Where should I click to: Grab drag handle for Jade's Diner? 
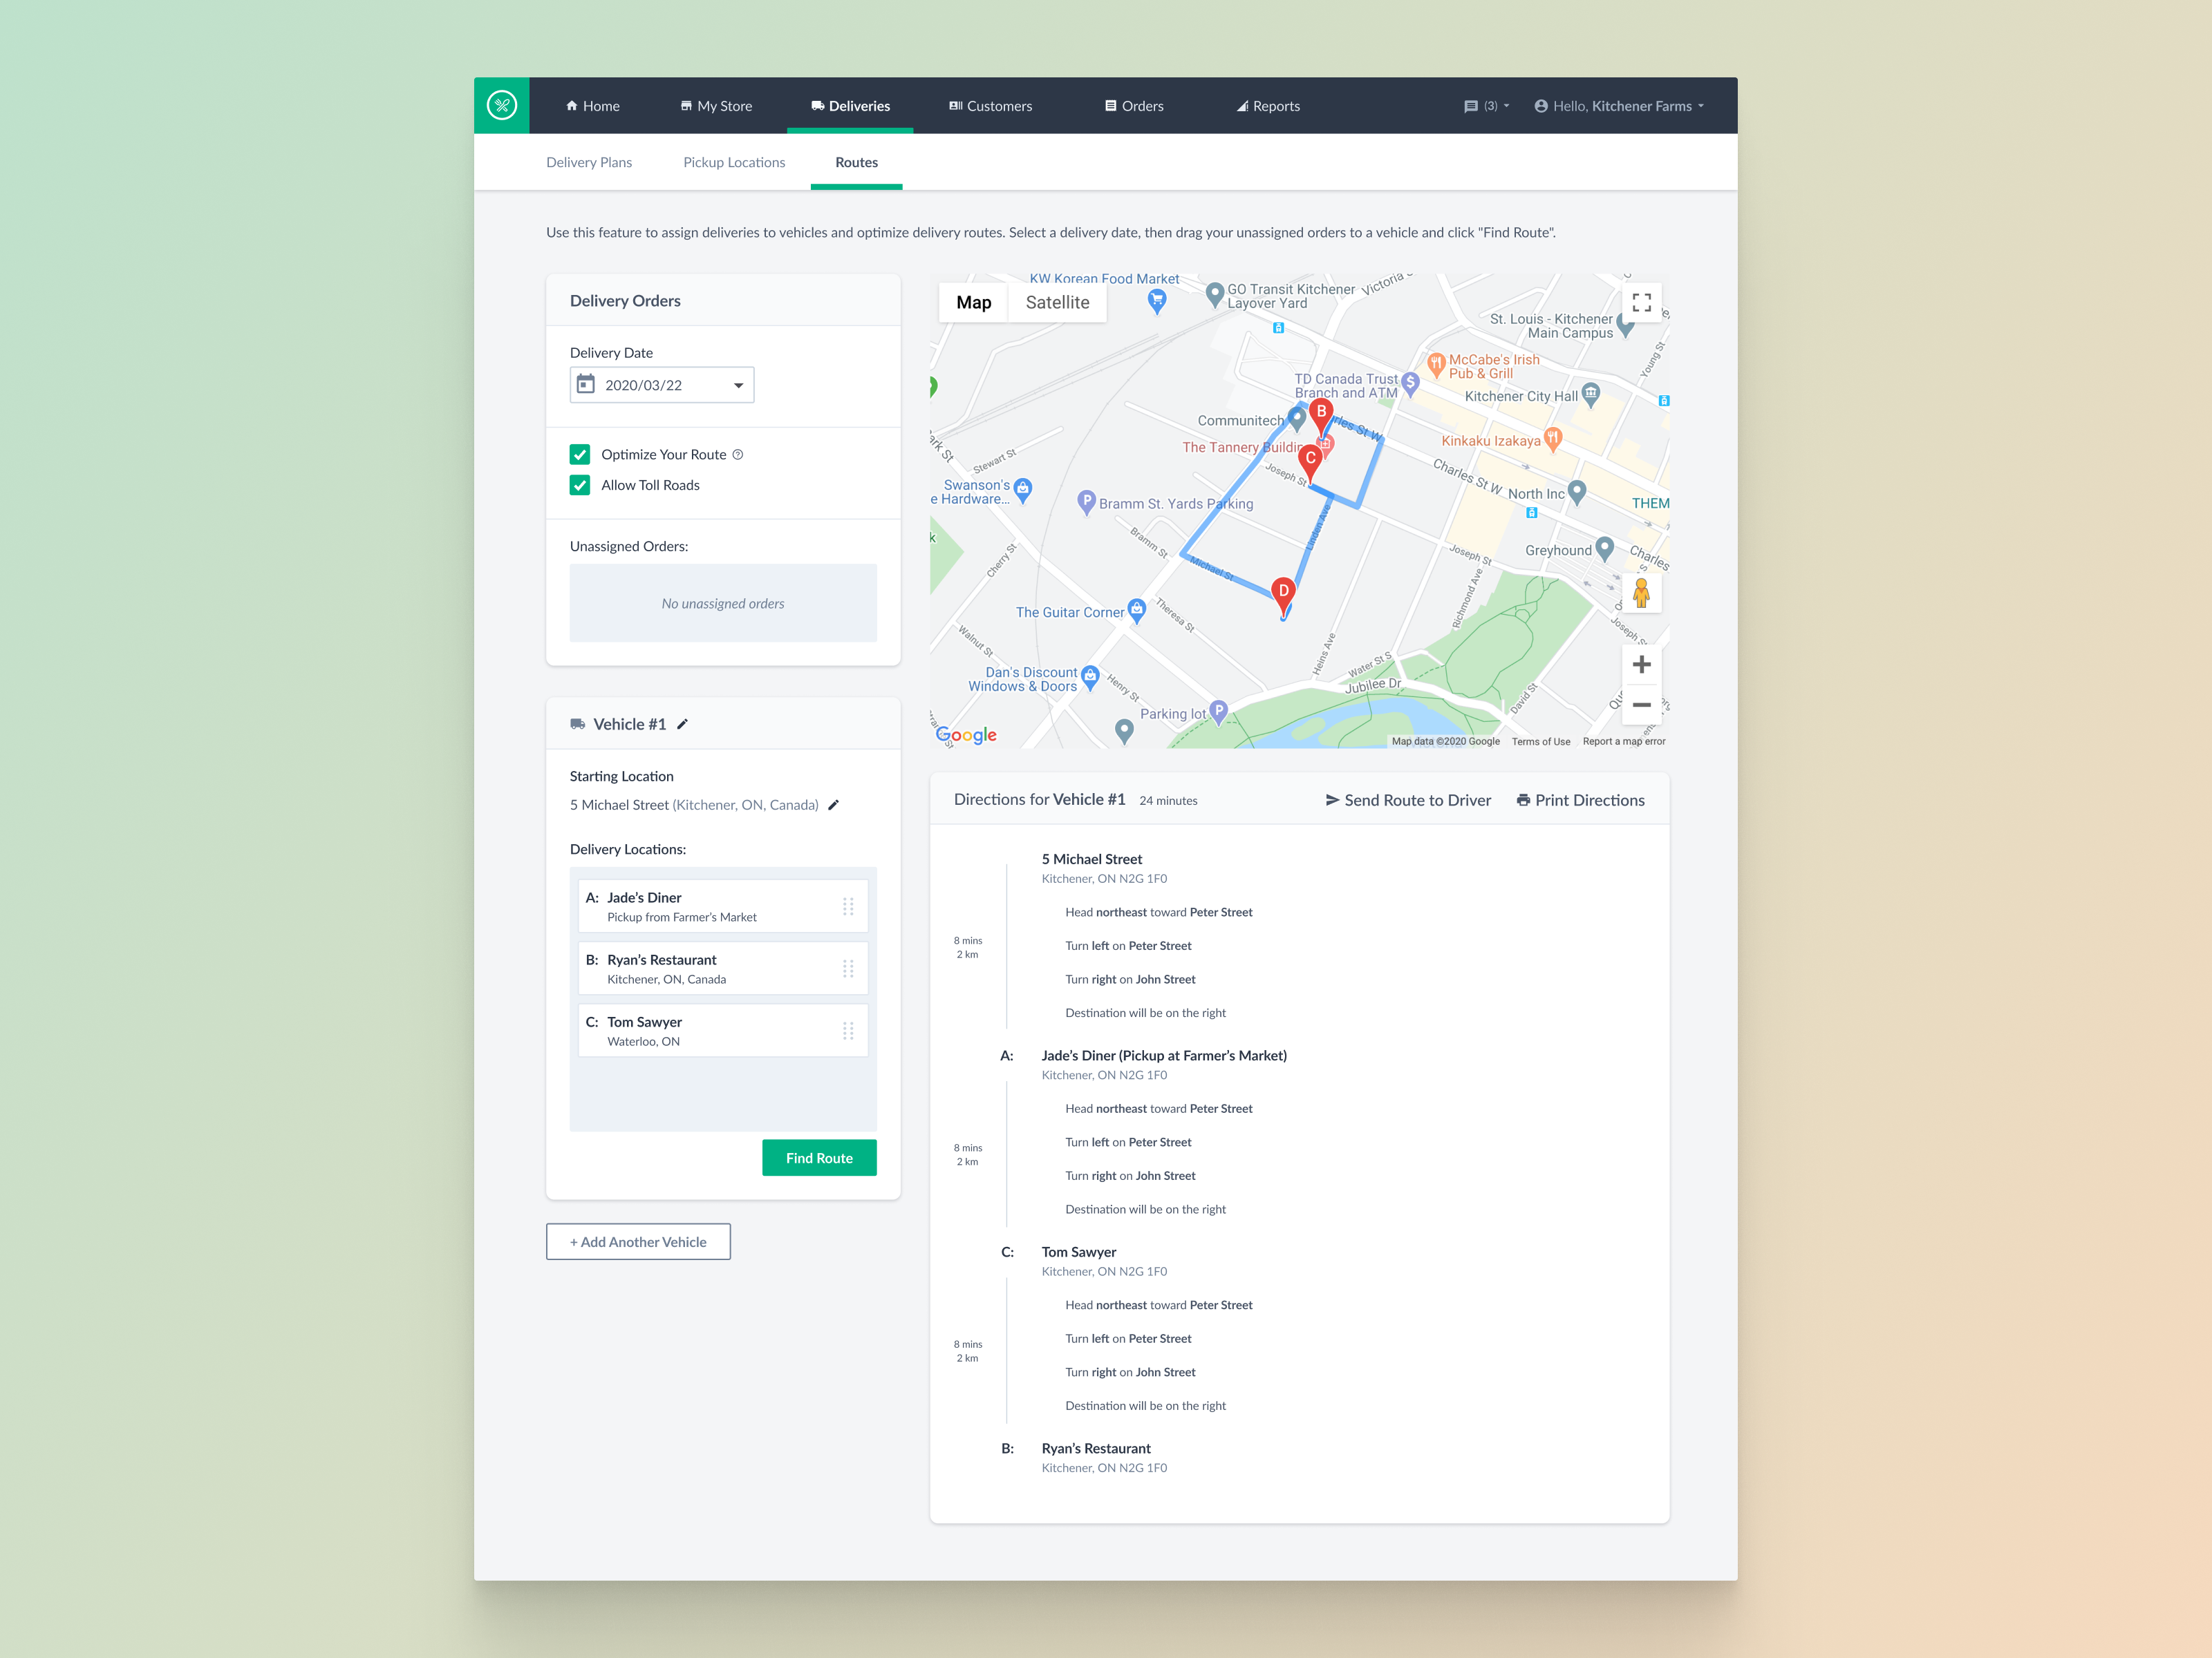coord(848,906)
